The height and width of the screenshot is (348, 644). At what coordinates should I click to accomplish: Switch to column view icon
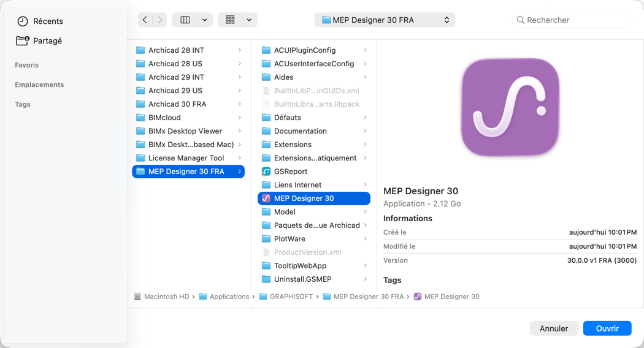tap(185, 20)
